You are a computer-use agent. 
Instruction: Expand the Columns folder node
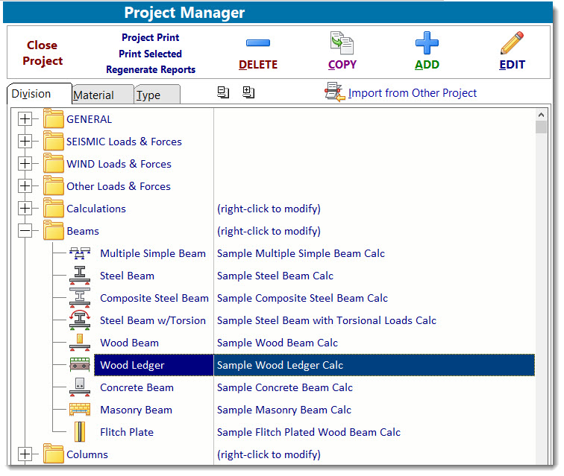tap(26, 454)
